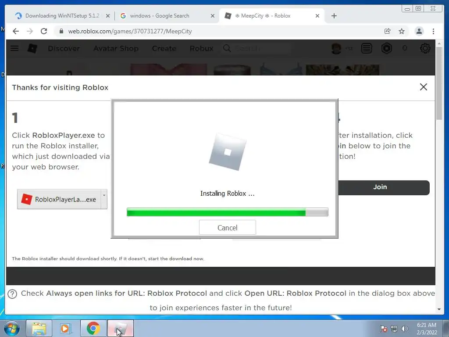Click the Roblox logo in installer dialog

228,152
